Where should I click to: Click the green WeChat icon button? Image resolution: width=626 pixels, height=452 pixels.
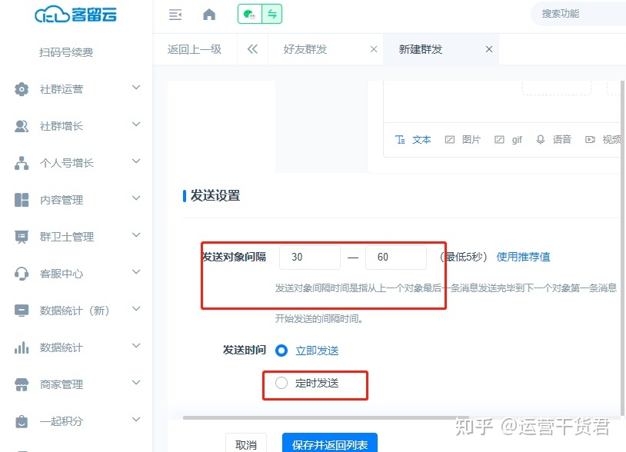[x=250, y=15]
